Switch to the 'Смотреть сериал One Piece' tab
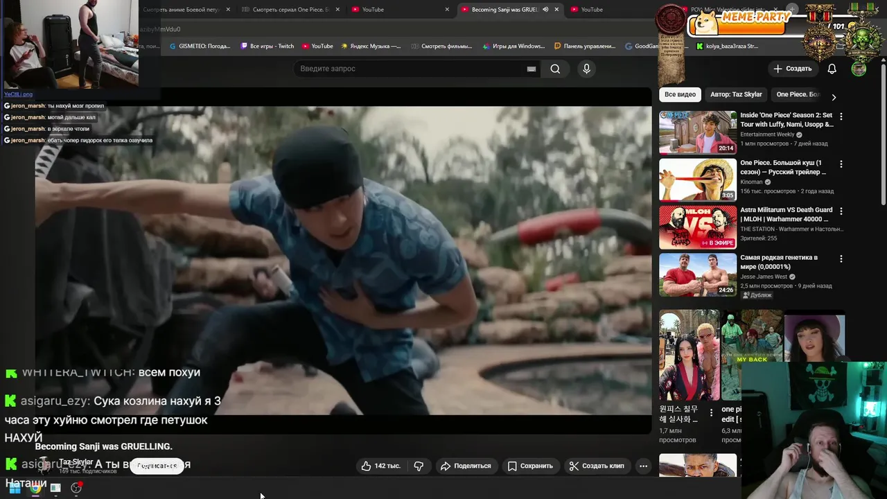Screen dimensions: 887x499 (x=290, y=10)
